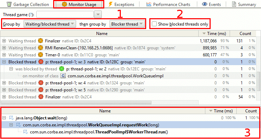This screenshot has height=139, width=261.
Task: Select the Monitor Usage tab
Action: pyautogui.click(x=79, y=5)
